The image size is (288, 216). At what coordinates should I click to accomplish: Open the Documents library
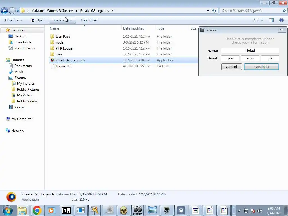tap(23, 66)
